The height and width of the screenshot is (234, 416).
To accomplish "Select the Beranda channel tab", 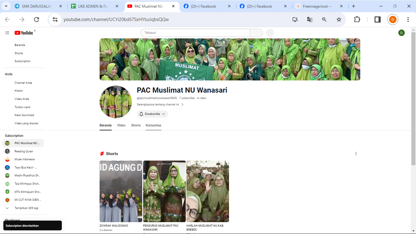I will click(106, 126).
